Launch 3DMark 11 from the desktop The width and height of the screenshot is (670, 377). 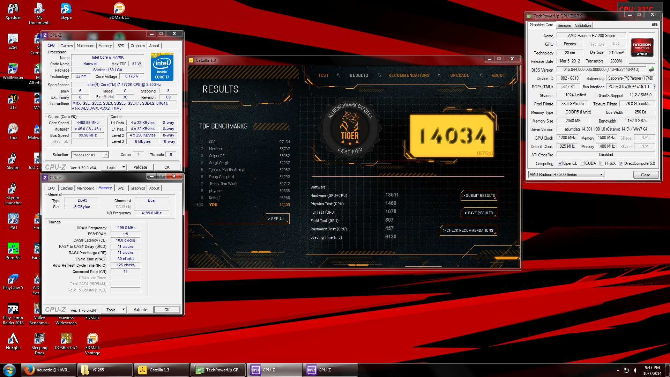click(x=119, y=11)
